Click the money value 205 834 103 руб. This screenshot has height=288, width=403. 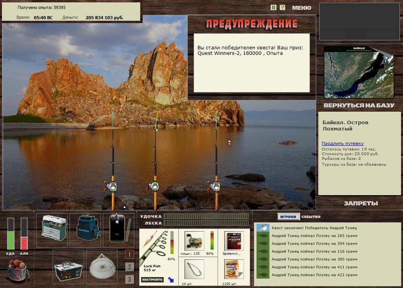tap(104, 18)
